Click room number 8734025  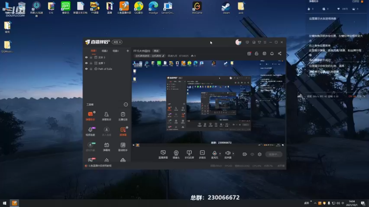click(184, 56)
